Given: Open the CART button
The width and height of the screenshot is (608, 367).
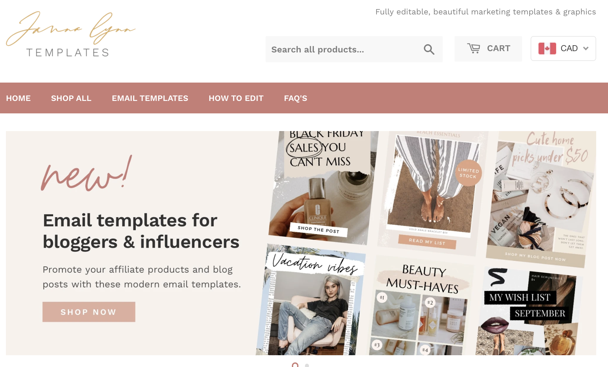Looking at the screenshot, I should click(x=488, y=48).
